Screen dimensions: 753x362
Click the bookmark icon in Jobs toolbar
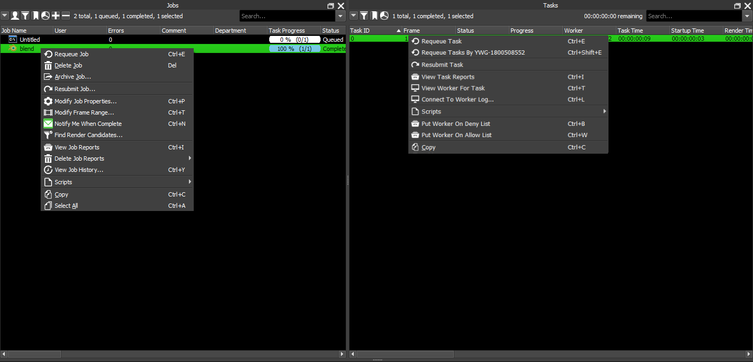coord(35,16)
